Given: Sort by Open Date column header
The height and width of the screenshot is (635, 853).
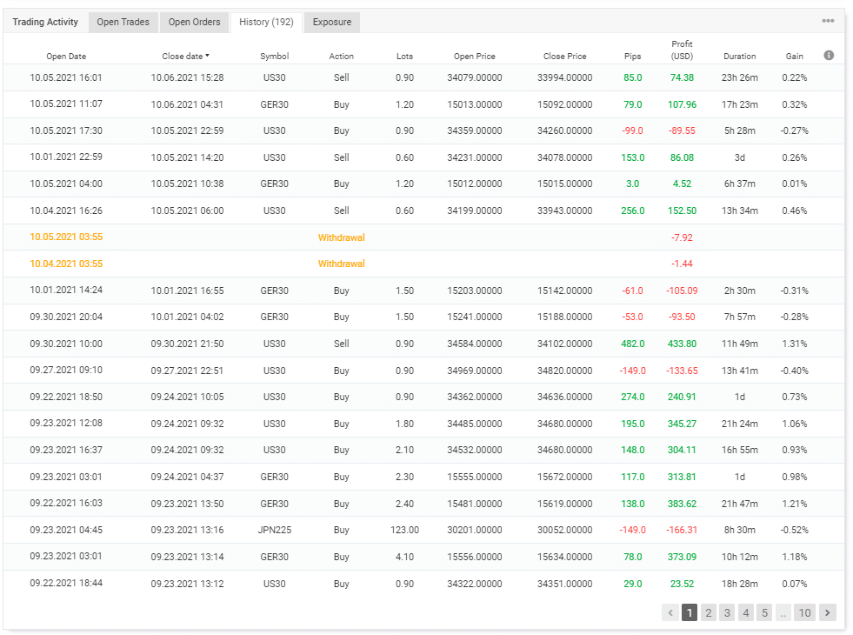Looking at the screenshot, I should click(66, 56).
